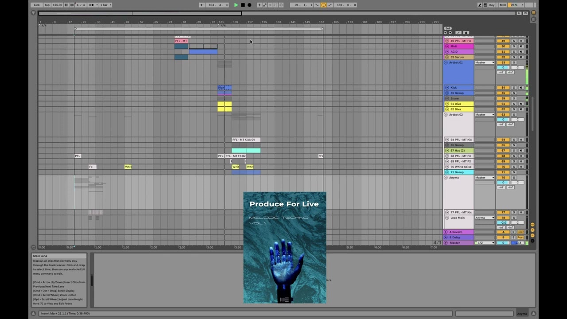Click Master track volume value 0
The image size is (567, 319).
point(503,243)
